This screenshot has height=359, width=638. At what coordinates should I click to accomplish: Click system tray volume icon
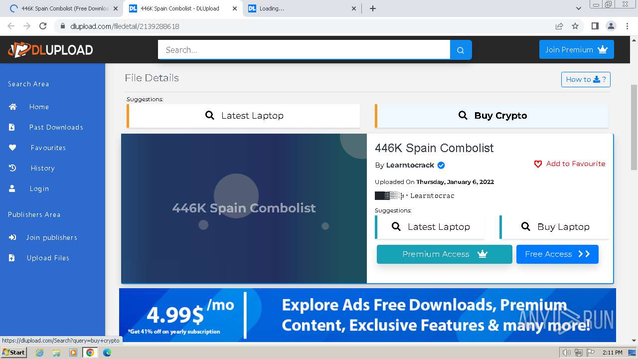567,353
